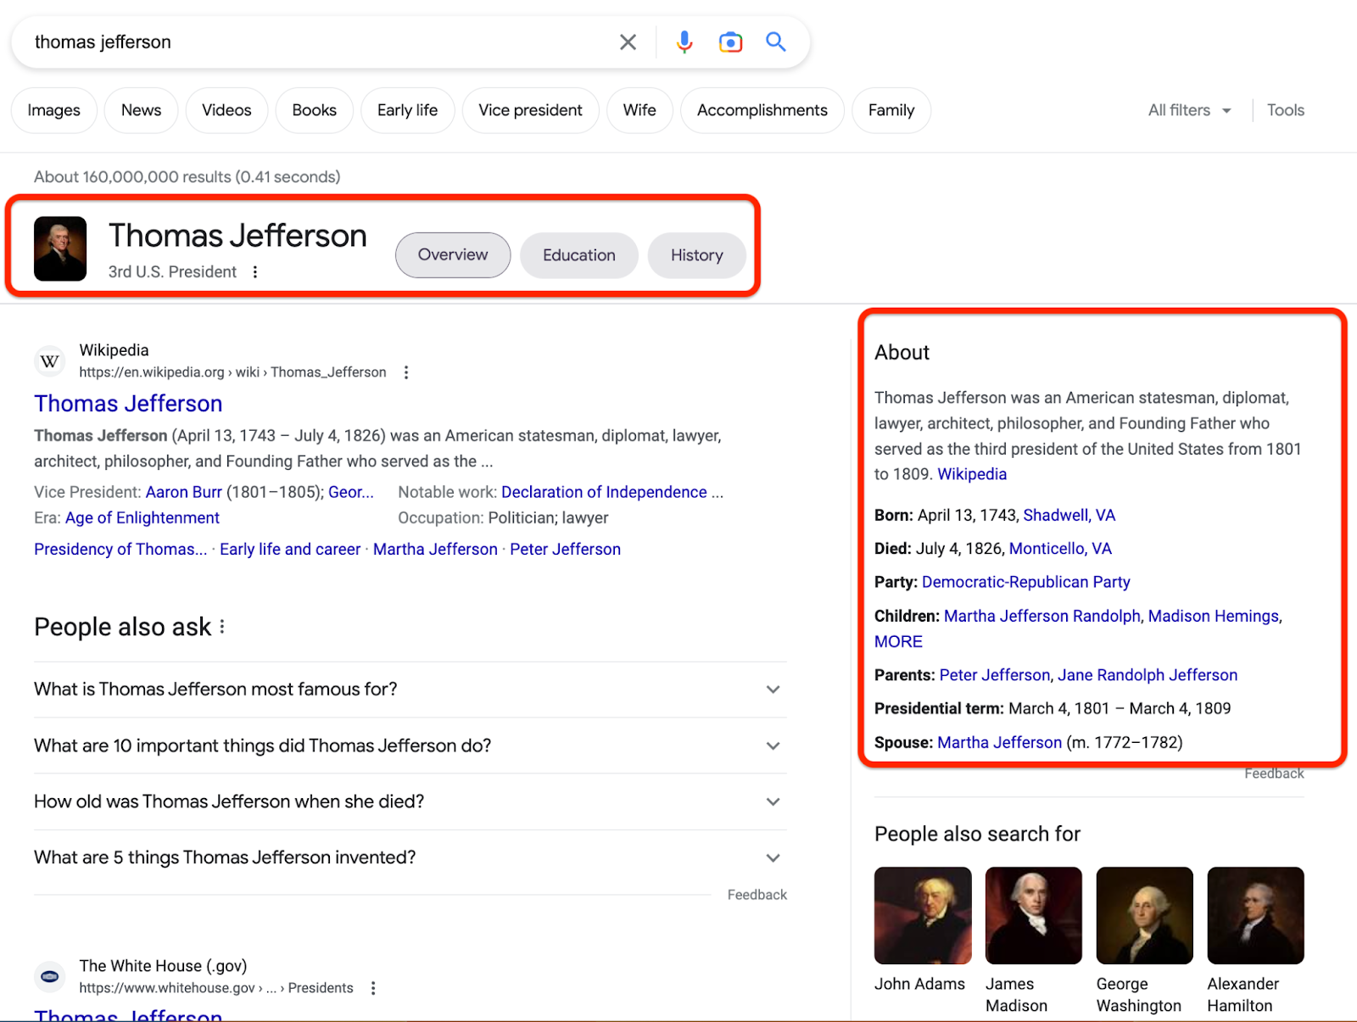Switch to the Overview tab

453,255
